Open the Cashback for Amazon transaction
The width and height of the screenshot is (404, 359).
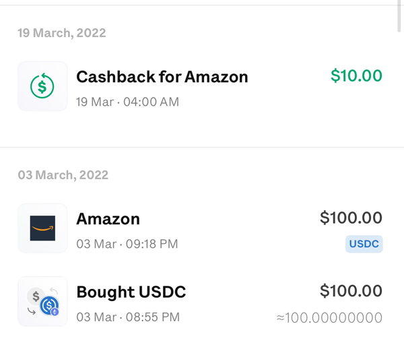pos(200,86)
